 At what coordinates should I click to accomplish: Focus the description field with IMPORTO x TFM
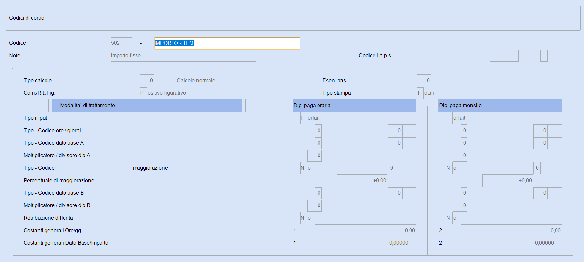click(227, 43)
